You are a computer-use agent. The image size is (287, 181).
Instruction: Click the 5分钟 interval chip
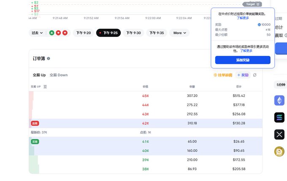(x=281, y=85)
